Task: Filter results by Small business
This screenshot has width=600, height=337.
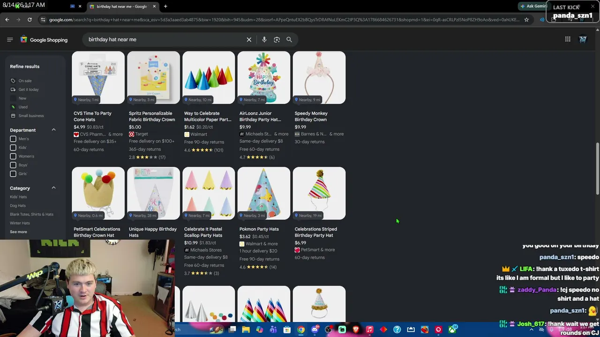Action: [x=31, y=116]
